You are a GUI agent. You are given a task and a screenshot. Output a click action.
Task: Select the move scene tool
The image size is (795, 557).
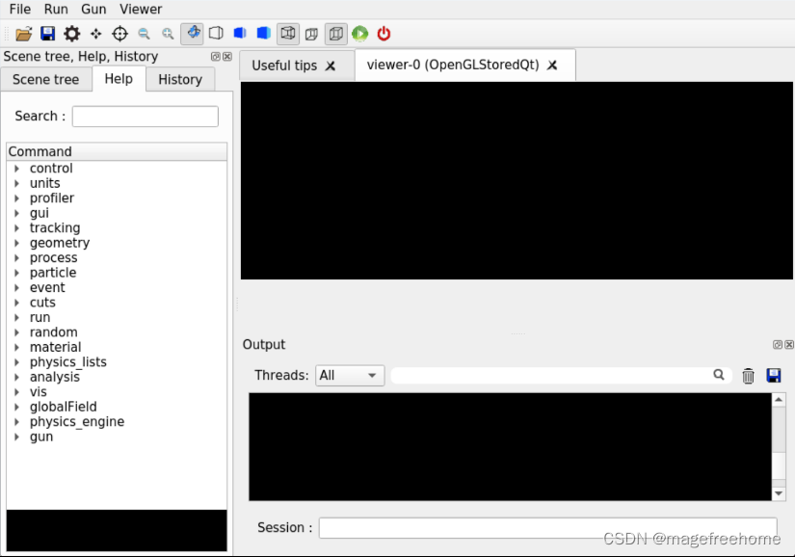[95, 33]
